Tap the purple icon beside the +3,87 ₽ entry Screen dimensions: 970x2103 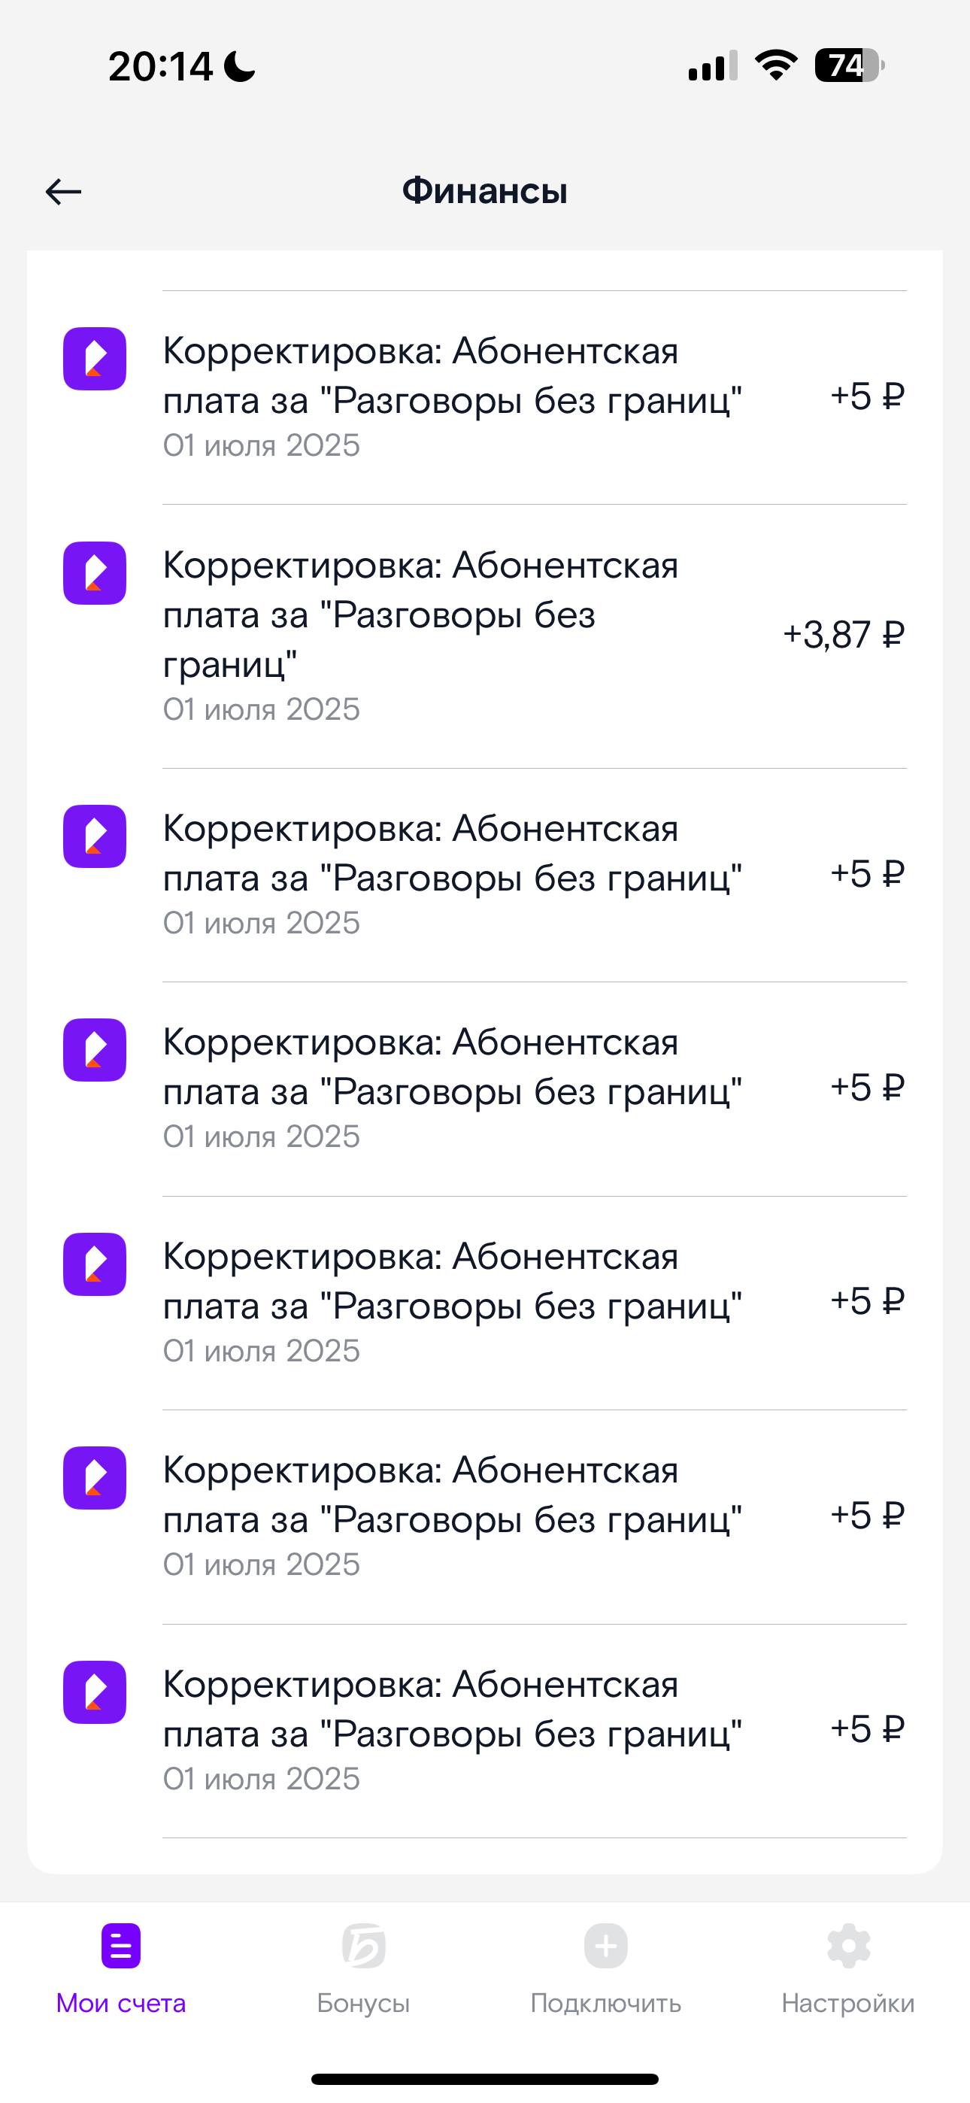(x=95, y=573)
